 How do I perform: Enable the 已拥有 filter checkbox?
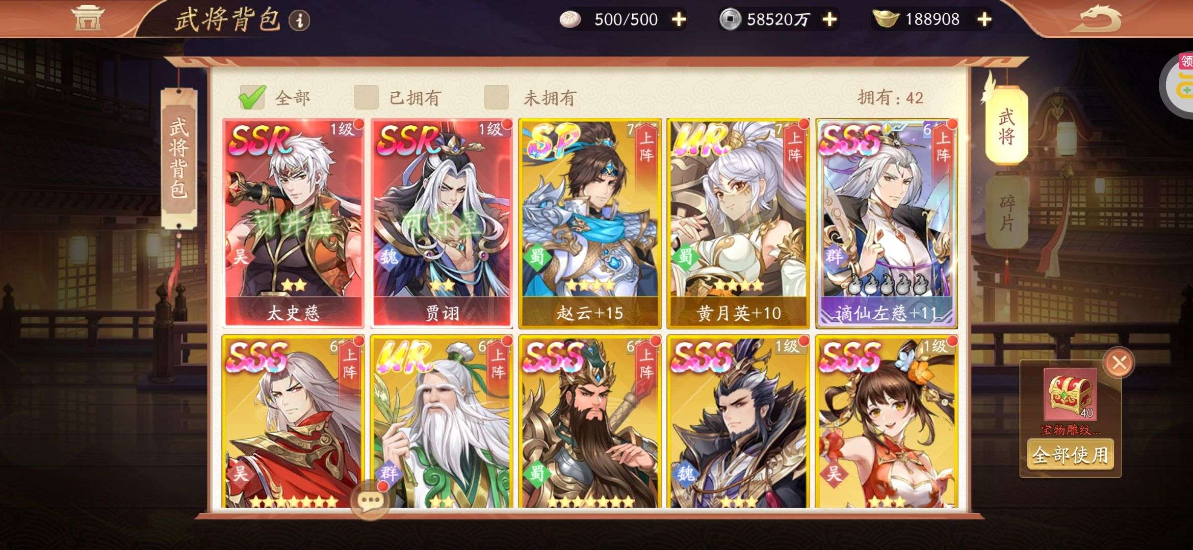point(366,97)
